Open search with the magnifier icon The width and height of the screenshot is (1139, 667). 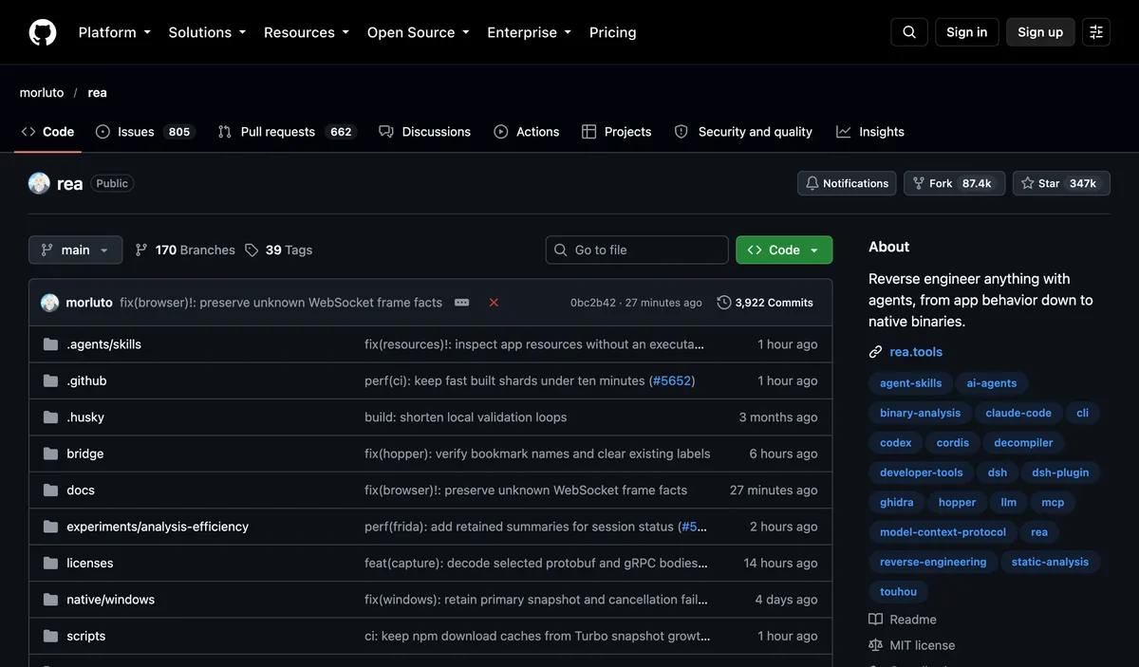908,32
